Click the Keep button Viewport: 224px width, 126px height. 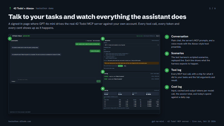coord(125,66)
